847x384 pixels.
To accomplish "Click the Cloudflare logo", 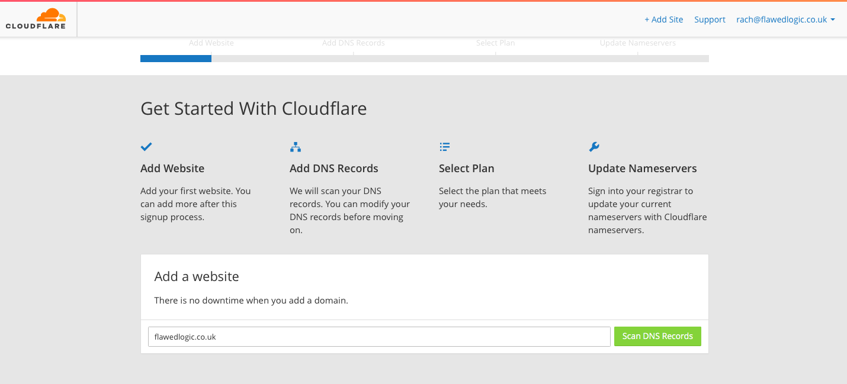I will (x=36, y=19).
